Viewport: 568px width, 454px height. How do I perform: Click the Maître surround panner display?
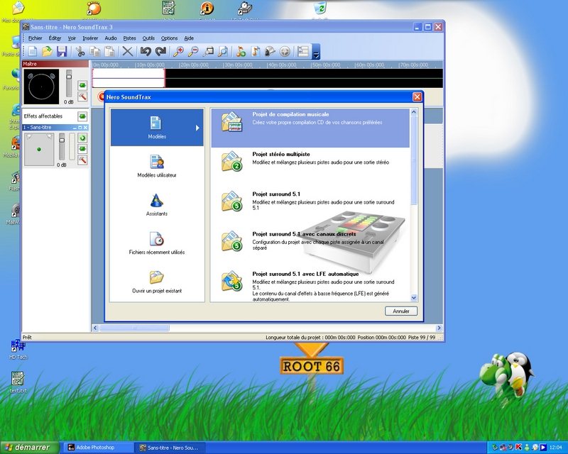tap(41, 87)
